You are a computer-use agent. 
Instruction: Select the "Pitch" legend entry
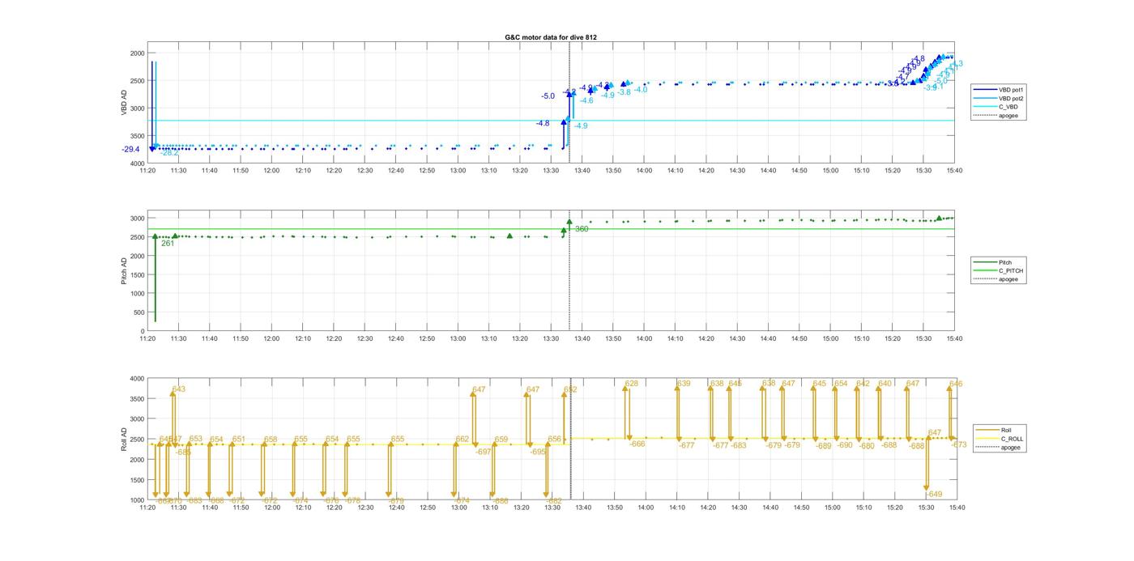coord(993,262)
